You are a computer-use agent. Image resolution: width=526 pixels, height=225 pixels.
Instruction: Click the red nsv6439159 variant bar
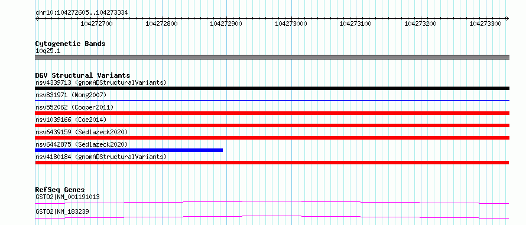(272, 138)
